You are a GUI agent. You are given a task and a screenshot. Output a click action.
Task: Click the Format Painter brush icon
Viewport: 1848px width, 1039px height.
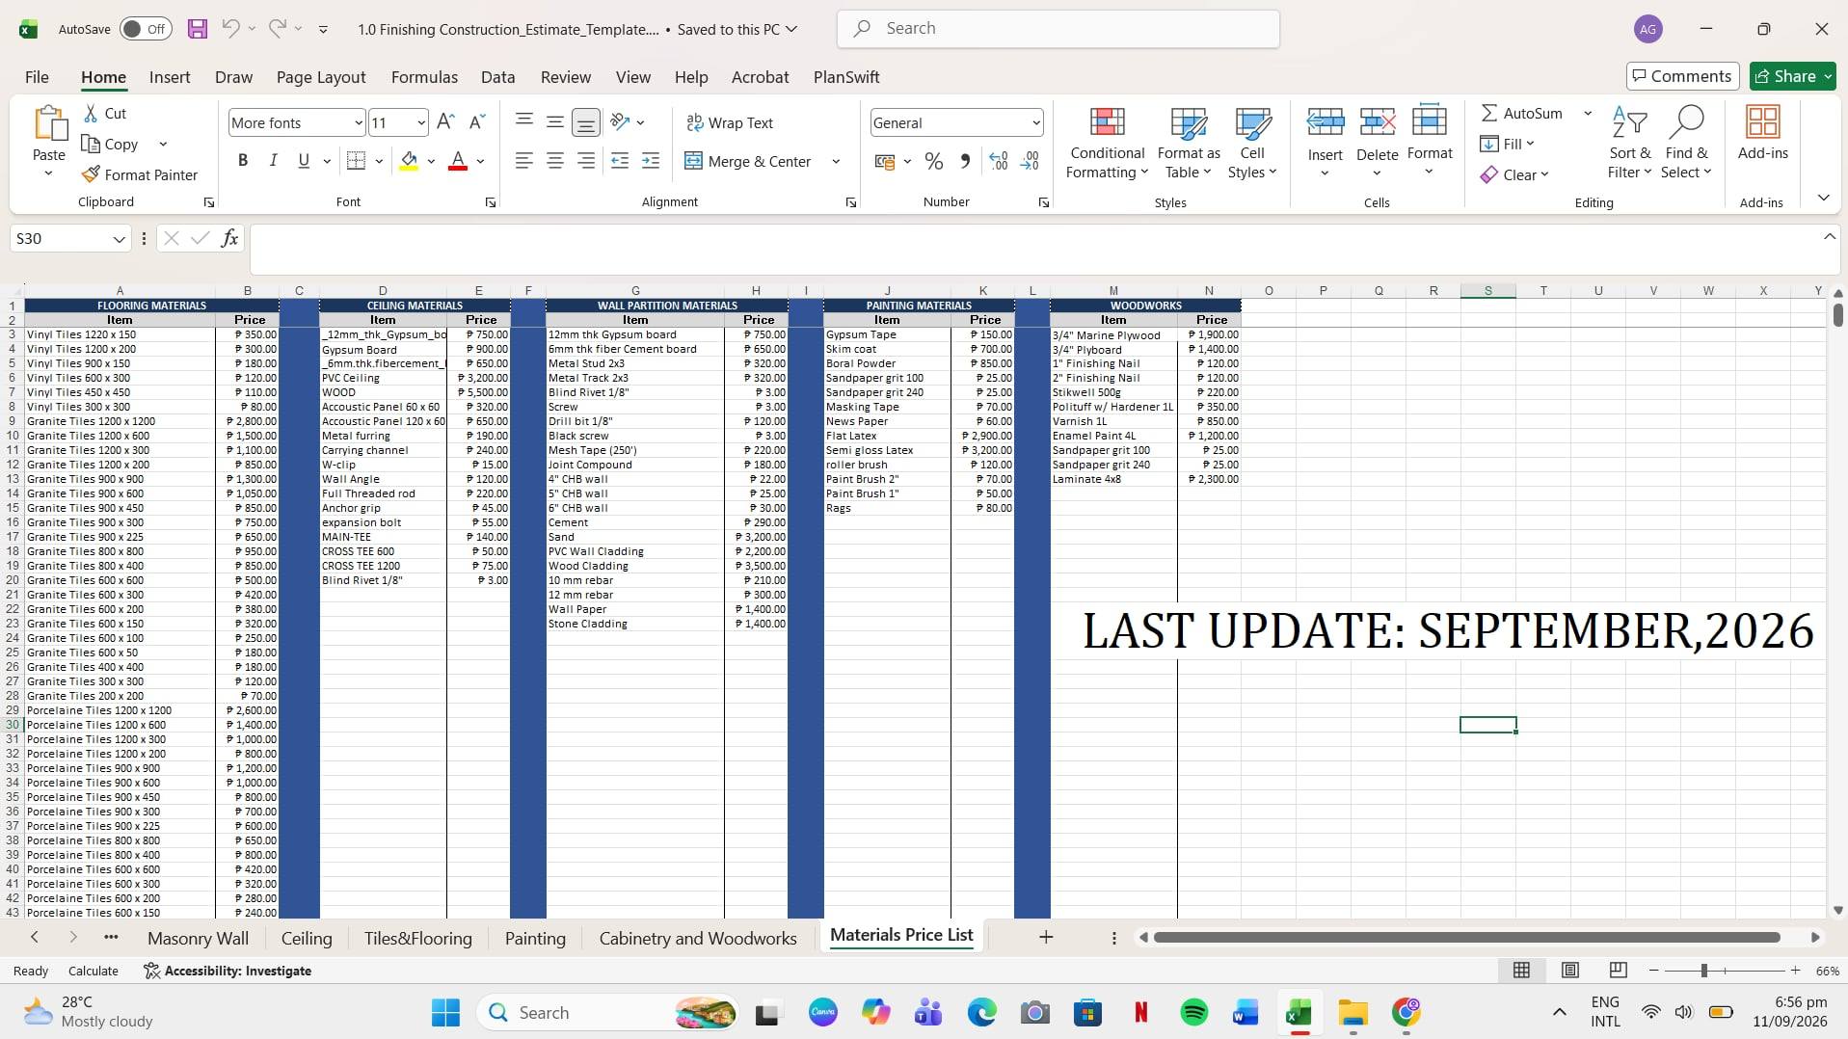(x=91, y=174)
